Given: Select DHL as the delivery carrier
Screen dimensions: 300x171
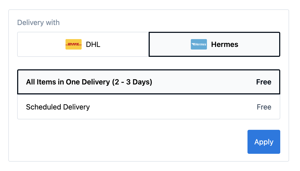Looking at the screenshot, I should coord(83,44).
